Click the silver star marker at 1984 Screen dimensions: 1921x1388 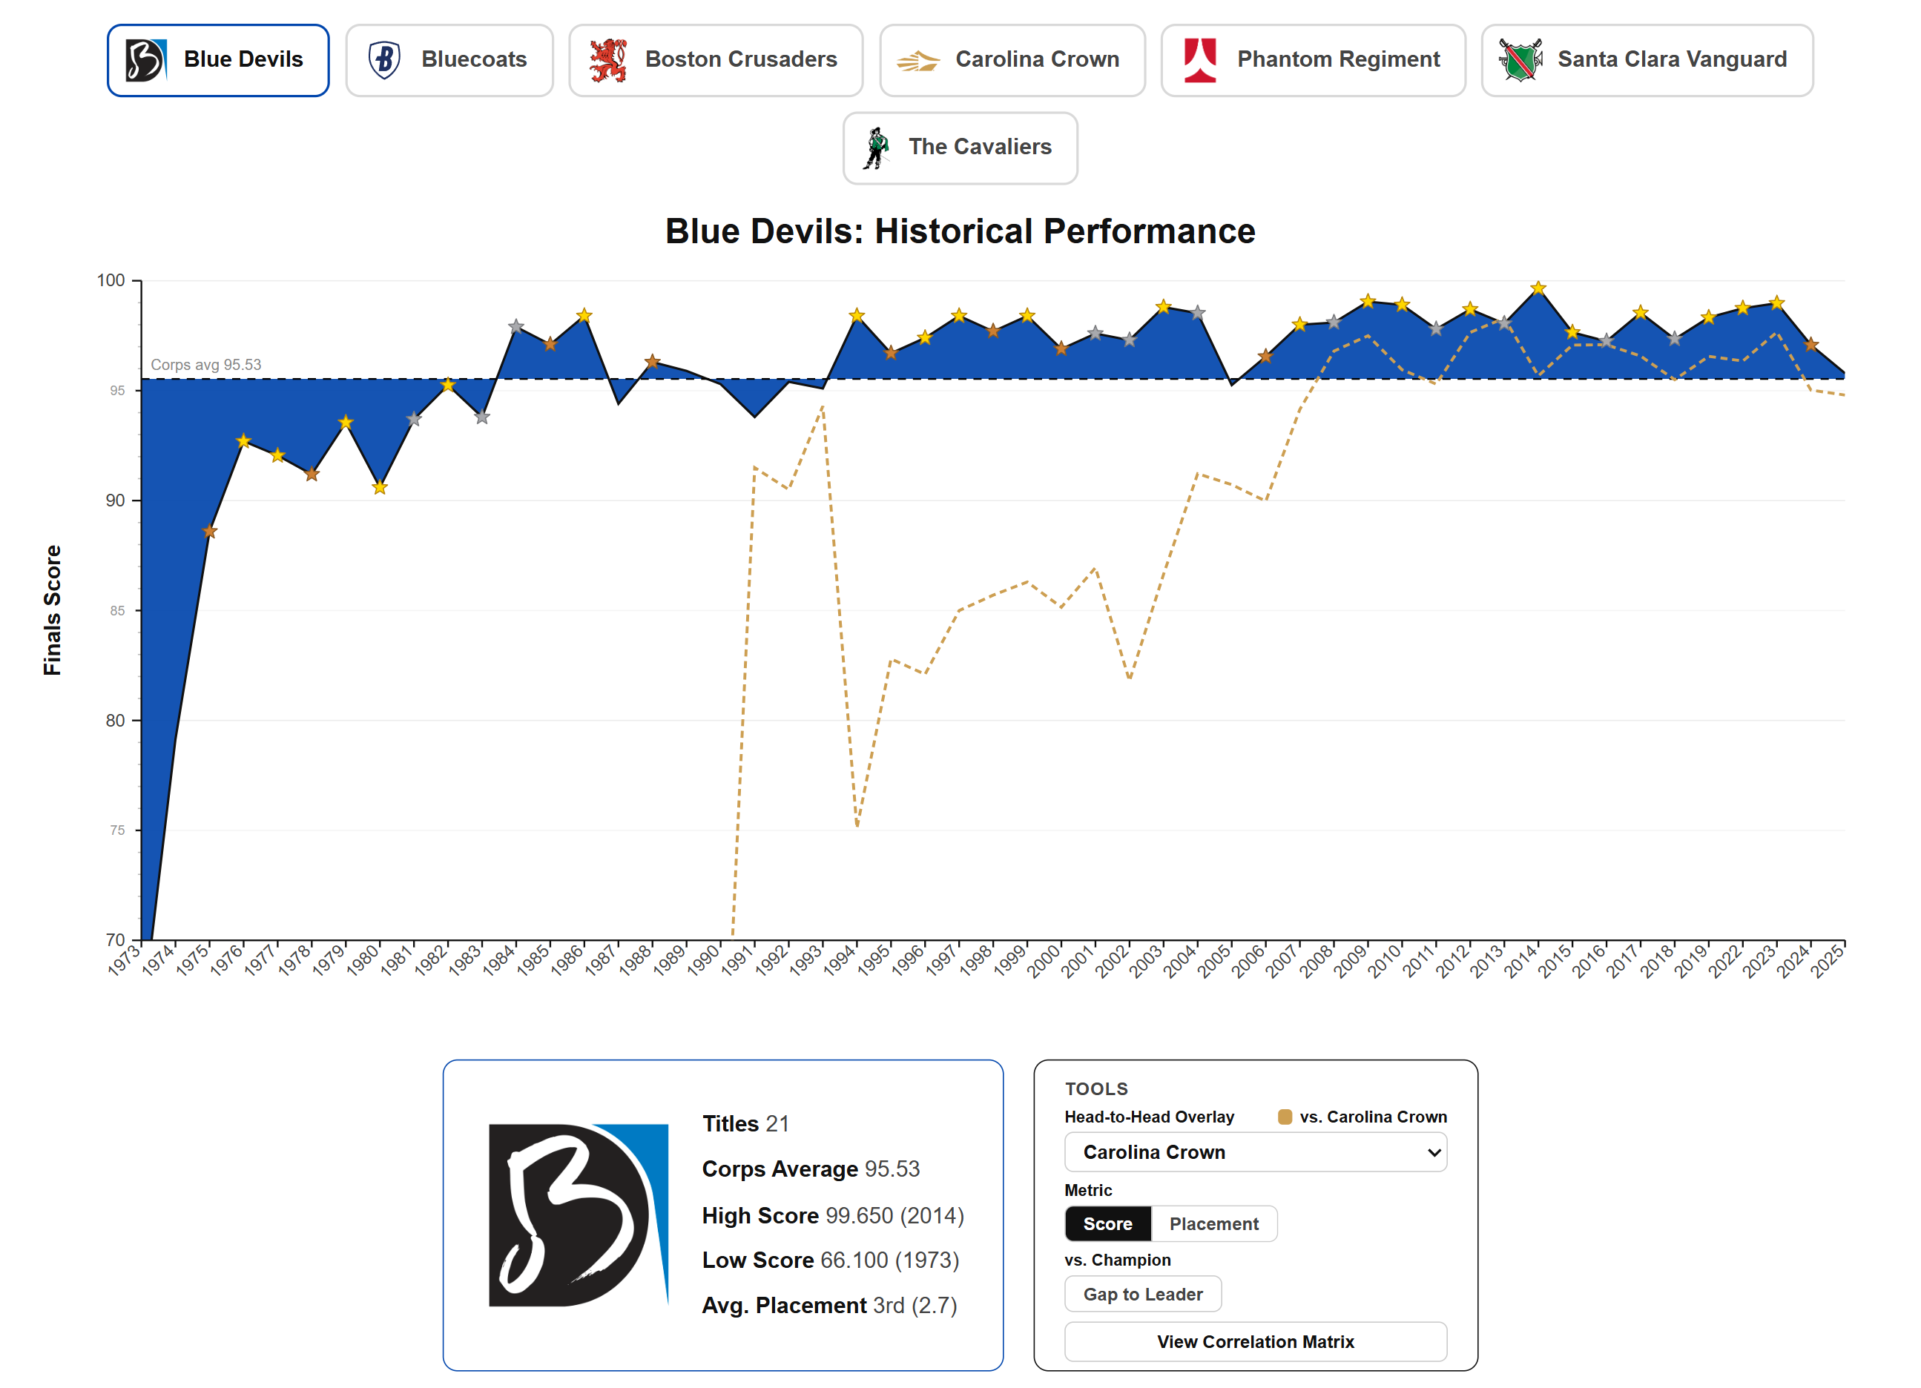[x=515, y=327]
